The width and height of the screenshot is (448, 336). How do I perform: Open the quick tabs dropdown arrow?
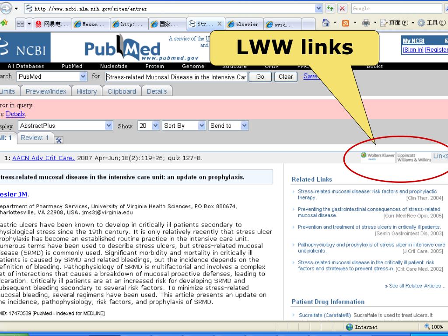click(x=29, y=24)
